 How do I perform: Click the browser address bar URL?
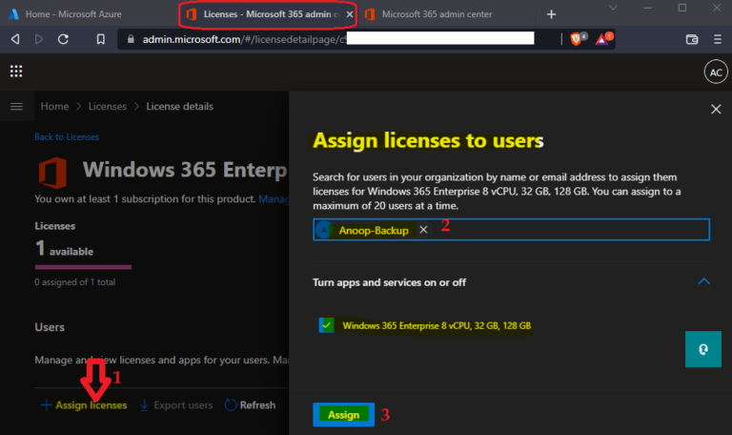click(245, 39)
